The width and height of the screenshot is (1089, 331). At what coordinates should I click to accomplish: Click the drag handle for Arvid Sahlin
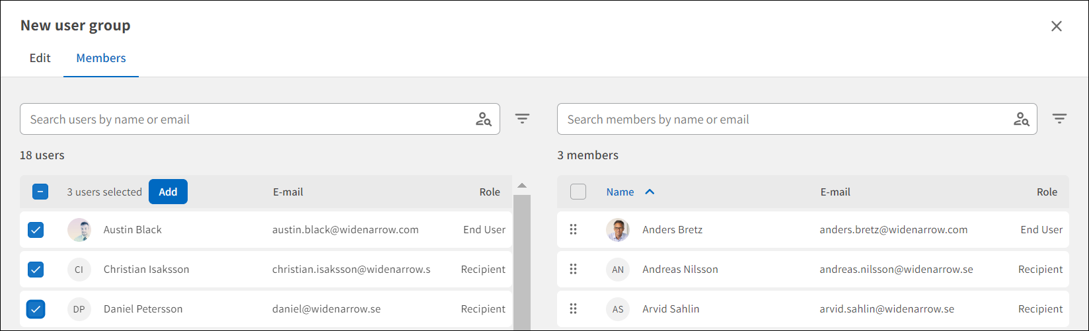(x=574, y=309)
